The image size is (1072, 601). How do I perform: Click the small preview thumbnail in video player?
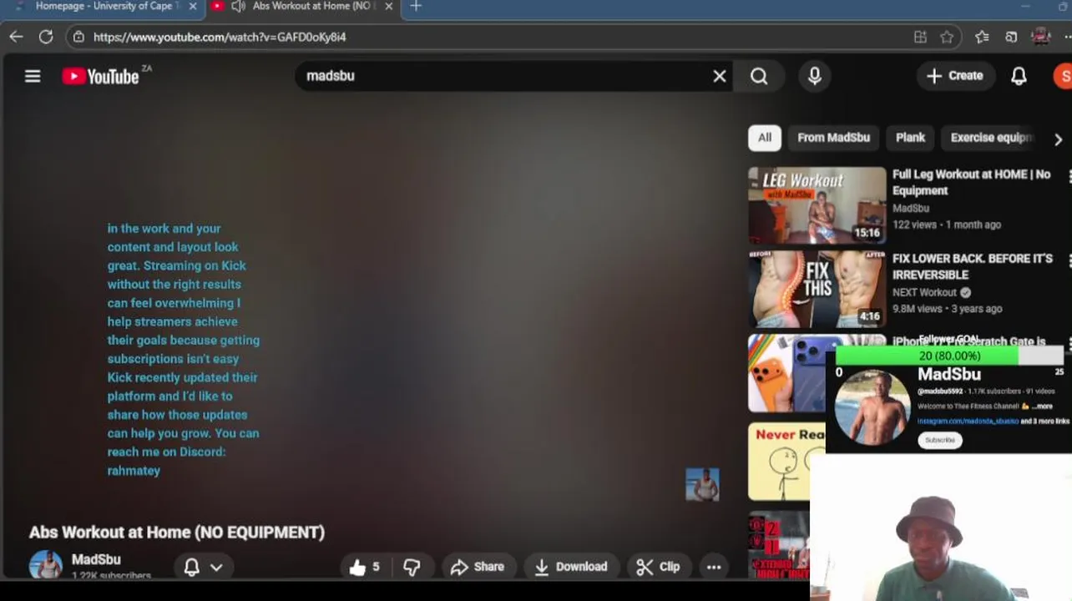702,485
